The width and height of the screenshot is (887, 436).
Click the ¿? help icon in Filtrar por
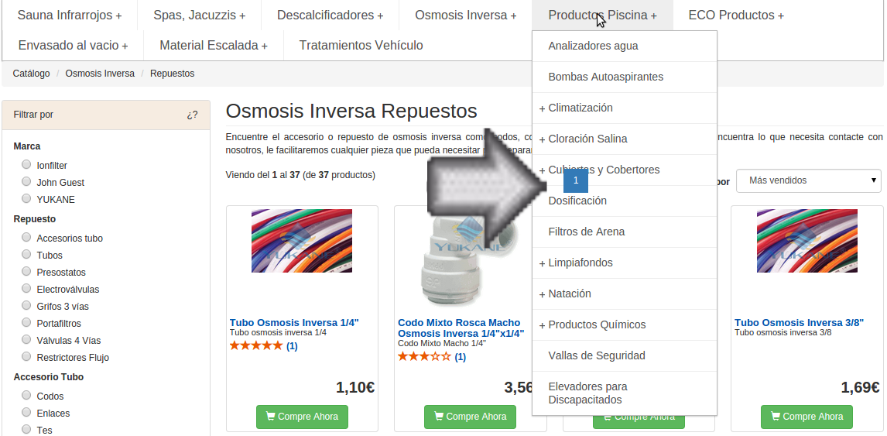(192, 115)
